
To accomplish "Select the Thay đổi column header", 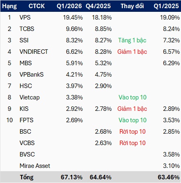I will [x=132, y=6].
